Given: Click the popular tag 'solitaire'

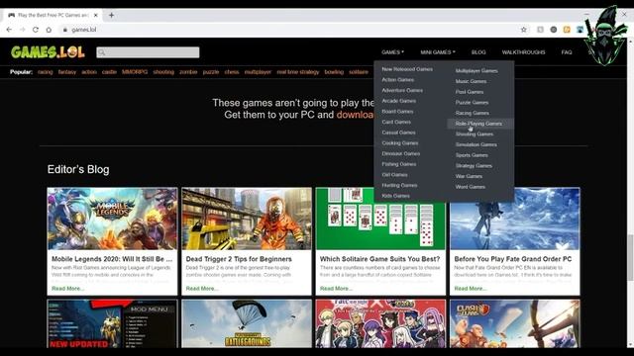Looking at the screenshot, I should (359, 72).
